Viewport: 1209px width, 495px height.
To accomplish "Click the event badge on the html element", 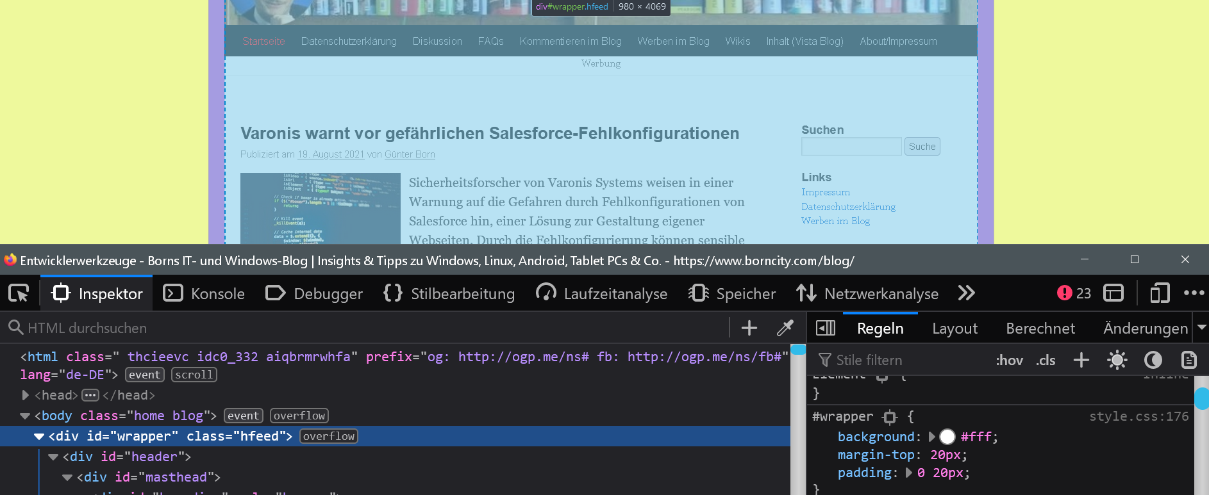I will (x=145, y=375).
